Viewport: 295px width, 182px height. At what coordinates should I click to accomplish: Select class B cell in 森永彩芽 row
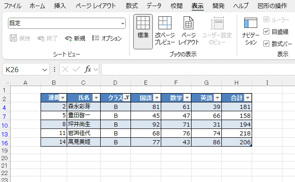click(x=116, y=107)
